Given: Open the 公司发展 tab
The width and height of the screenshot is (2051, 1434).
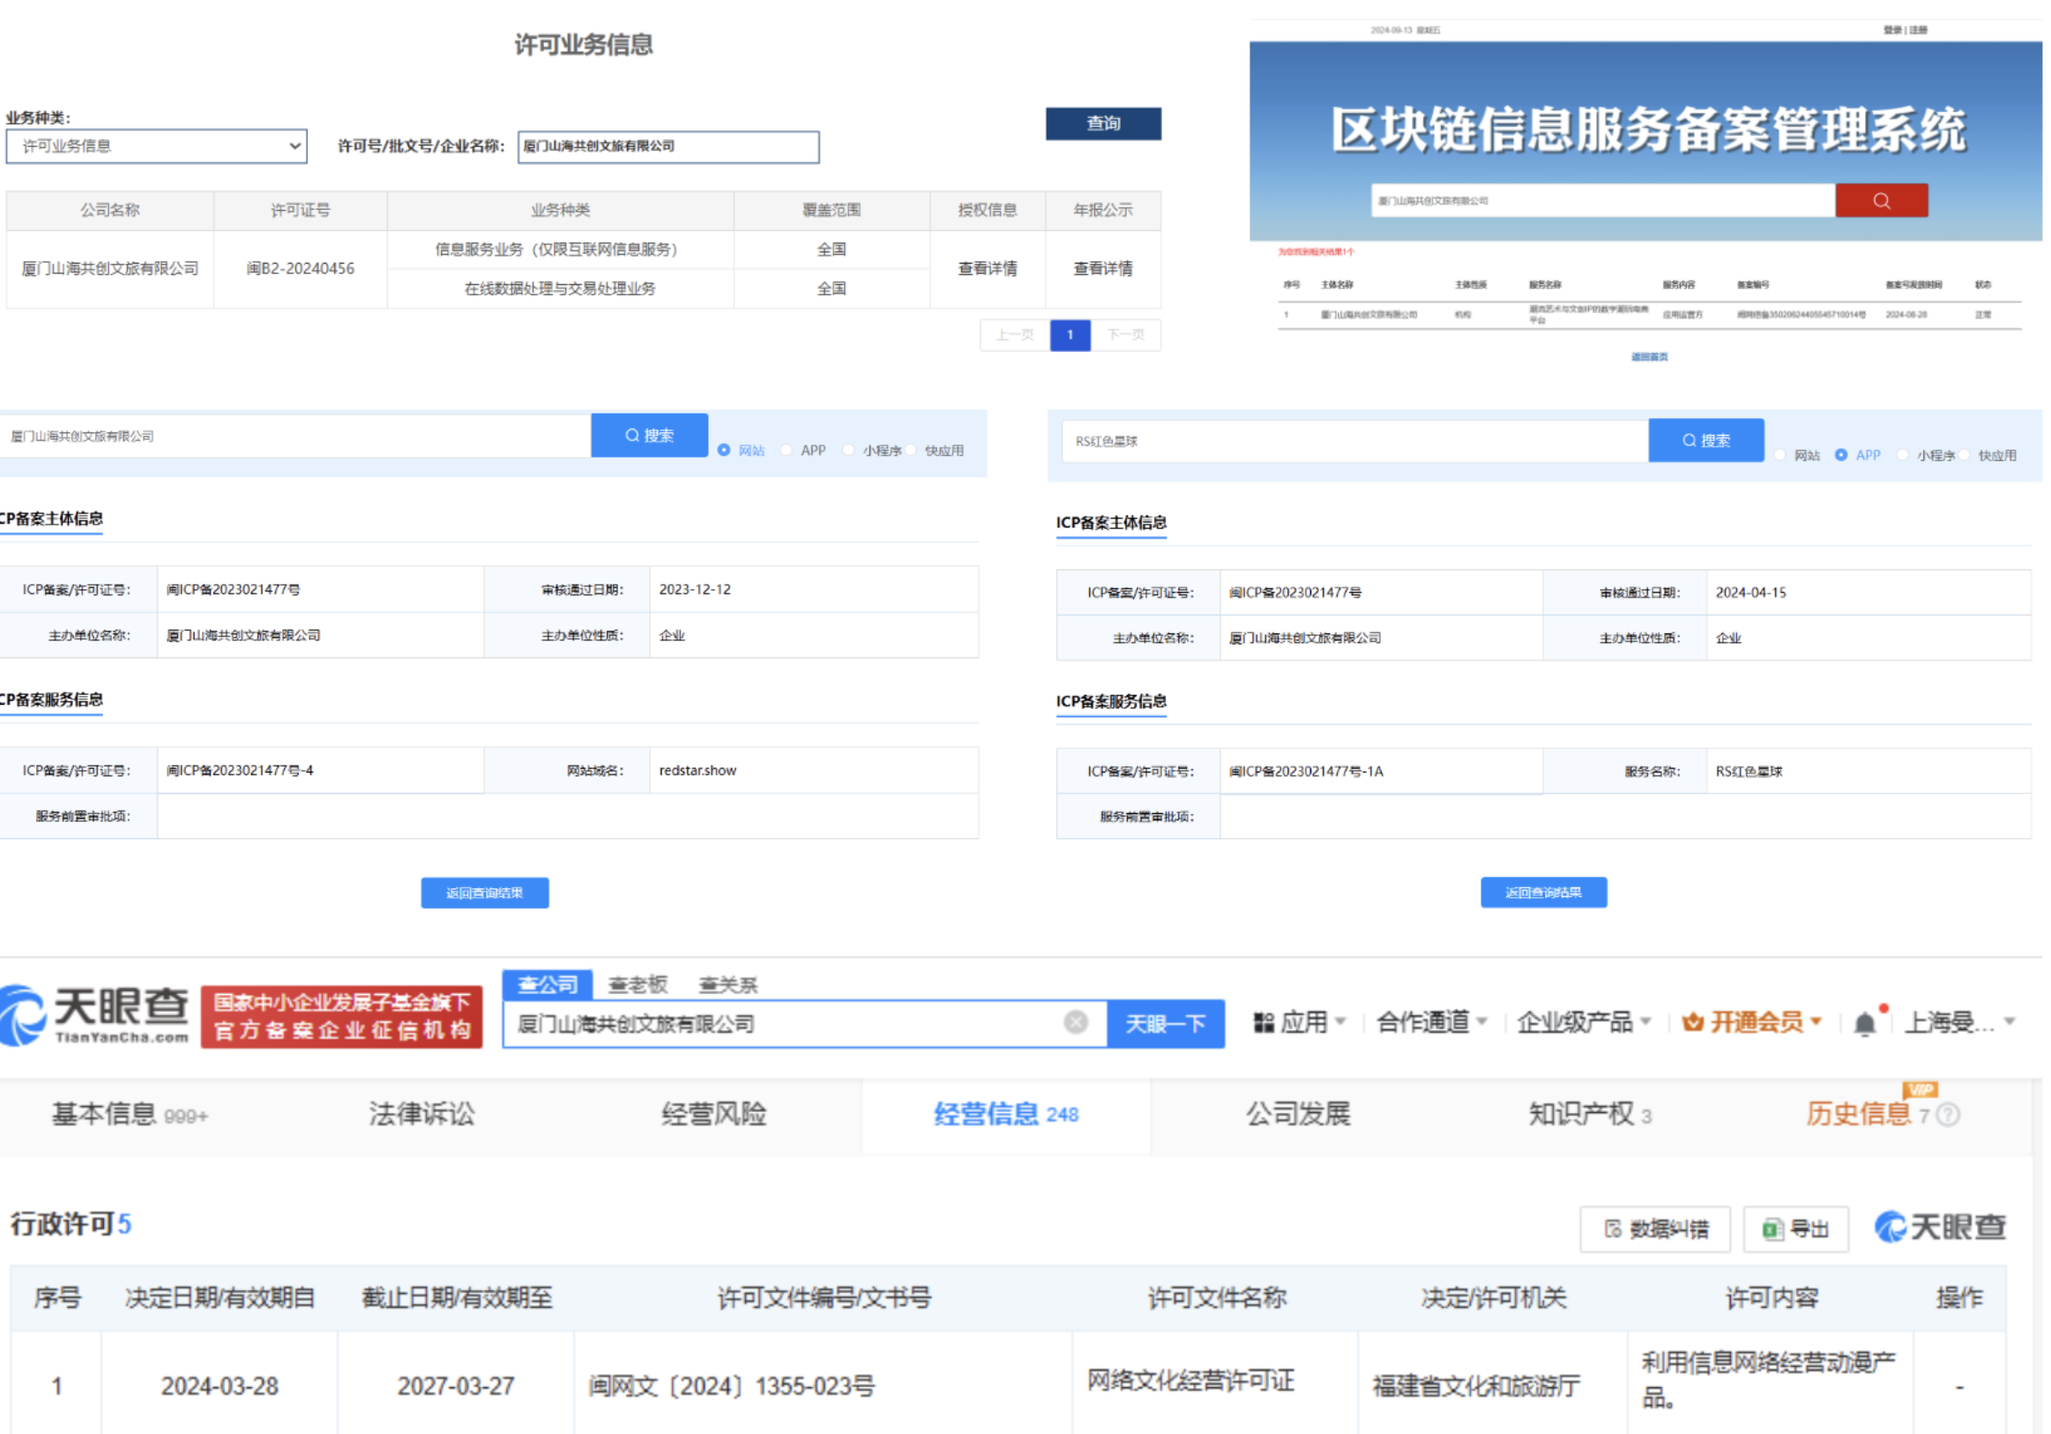Looking at the screenshot, I should coord(1298,1114).
